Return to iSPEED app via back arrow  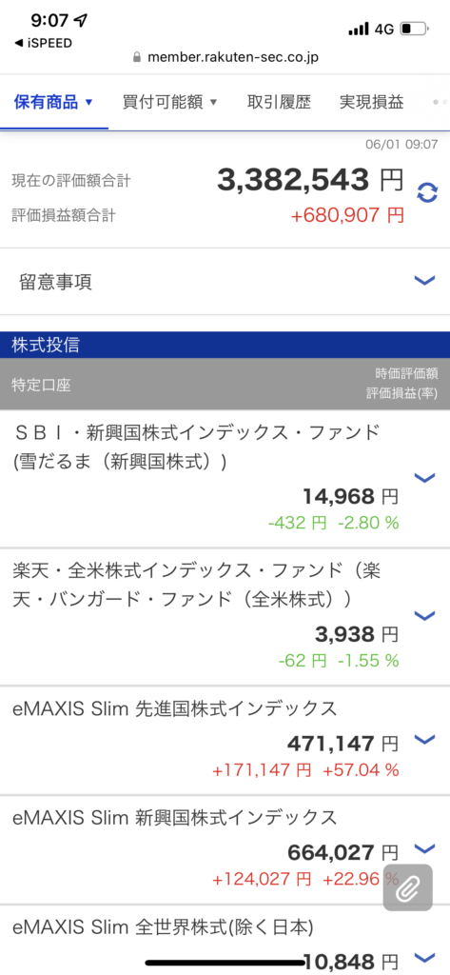point(43,43)
